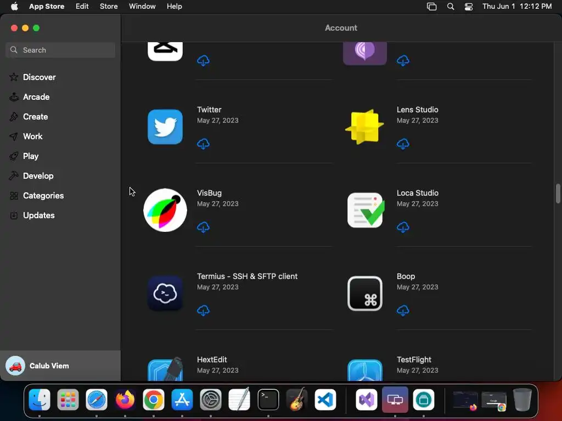Viewport: 562px width, 421px height.
Task: Open the Edit menu
Action: (x=82, y=7)
